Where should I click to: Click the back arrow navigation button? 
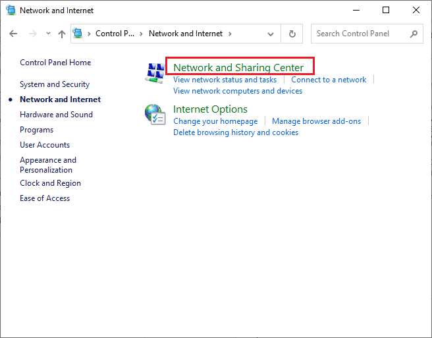point(14,34)
